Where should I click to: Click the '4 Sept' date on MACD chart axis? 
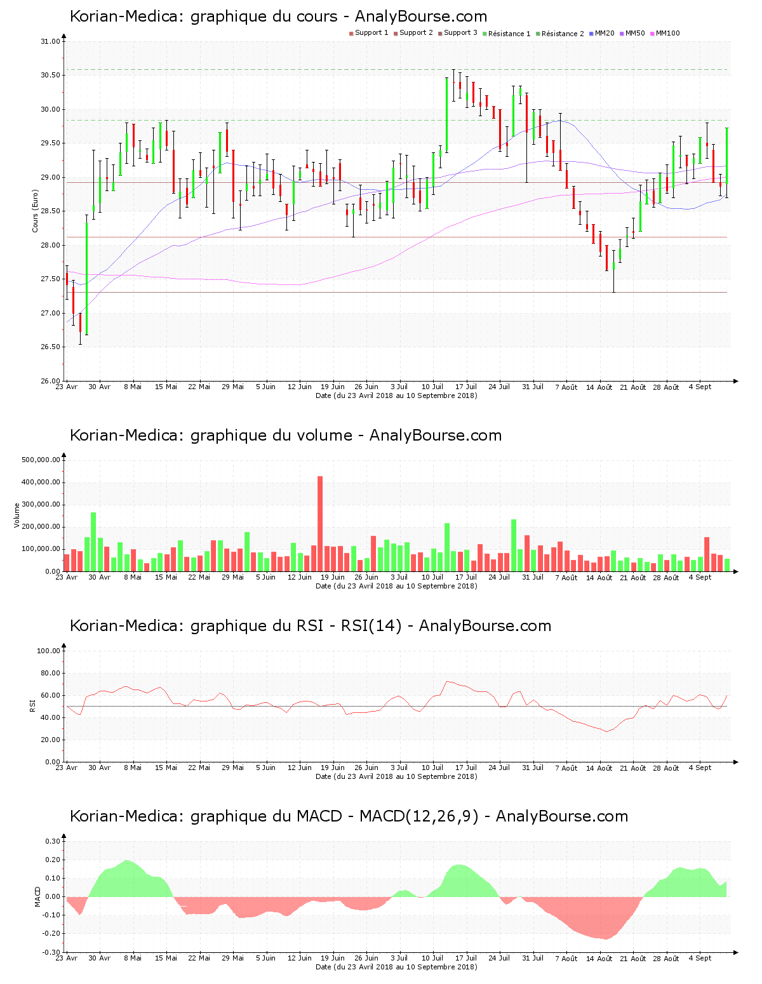700,959
